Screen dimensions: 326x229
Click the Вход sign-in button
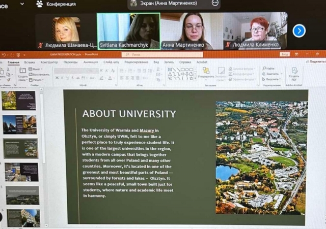click(x=285, y=54)
